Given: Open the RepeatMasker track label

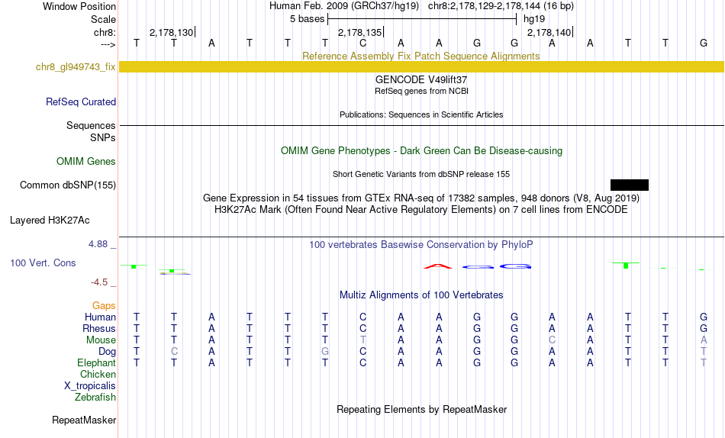Looking at the screenshot, I should (84, 420).
